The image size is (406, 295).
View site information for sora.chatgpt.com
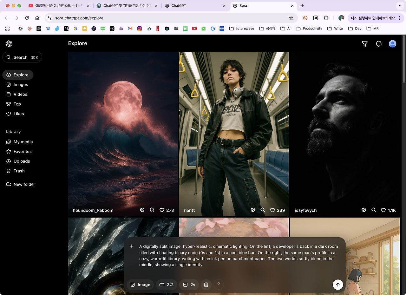[x=49, y=18]
